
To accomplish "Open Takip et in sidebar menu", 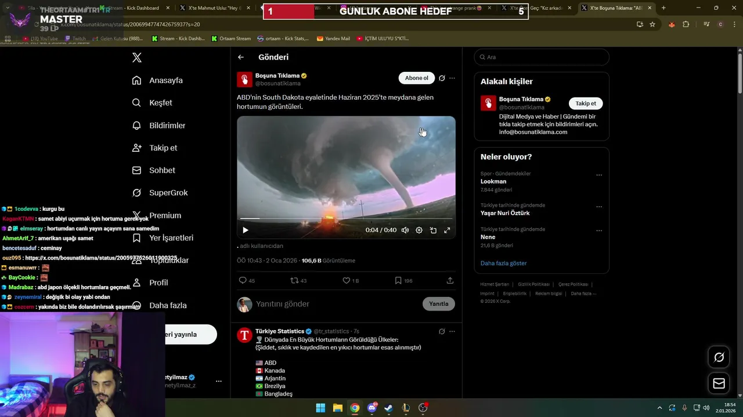I will (154, 148).
